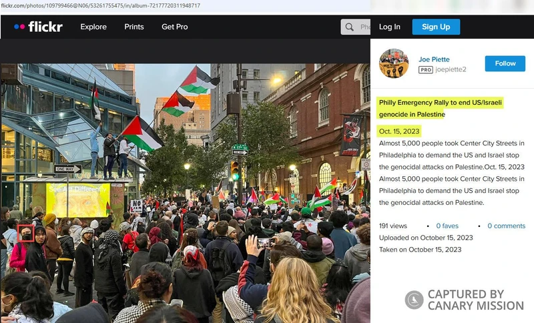Image resolution: width=534 pixels, height=323 pixels.
Task: Click the PRO badge next to username
Action: pyautogui.click(x=425, y=69)
